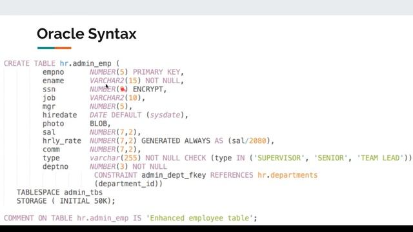Viewport: 413px width, 232px height.
Task: Click the 'empno' column name
Action: [53, 72]
